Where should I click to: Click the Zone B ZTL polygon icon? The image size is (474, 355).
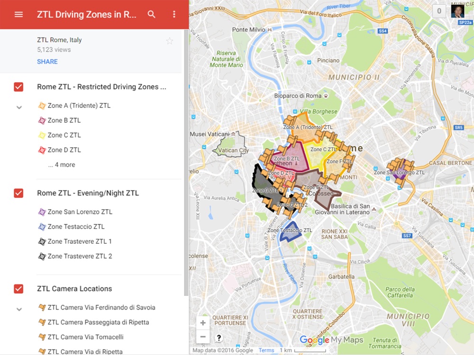42,120
